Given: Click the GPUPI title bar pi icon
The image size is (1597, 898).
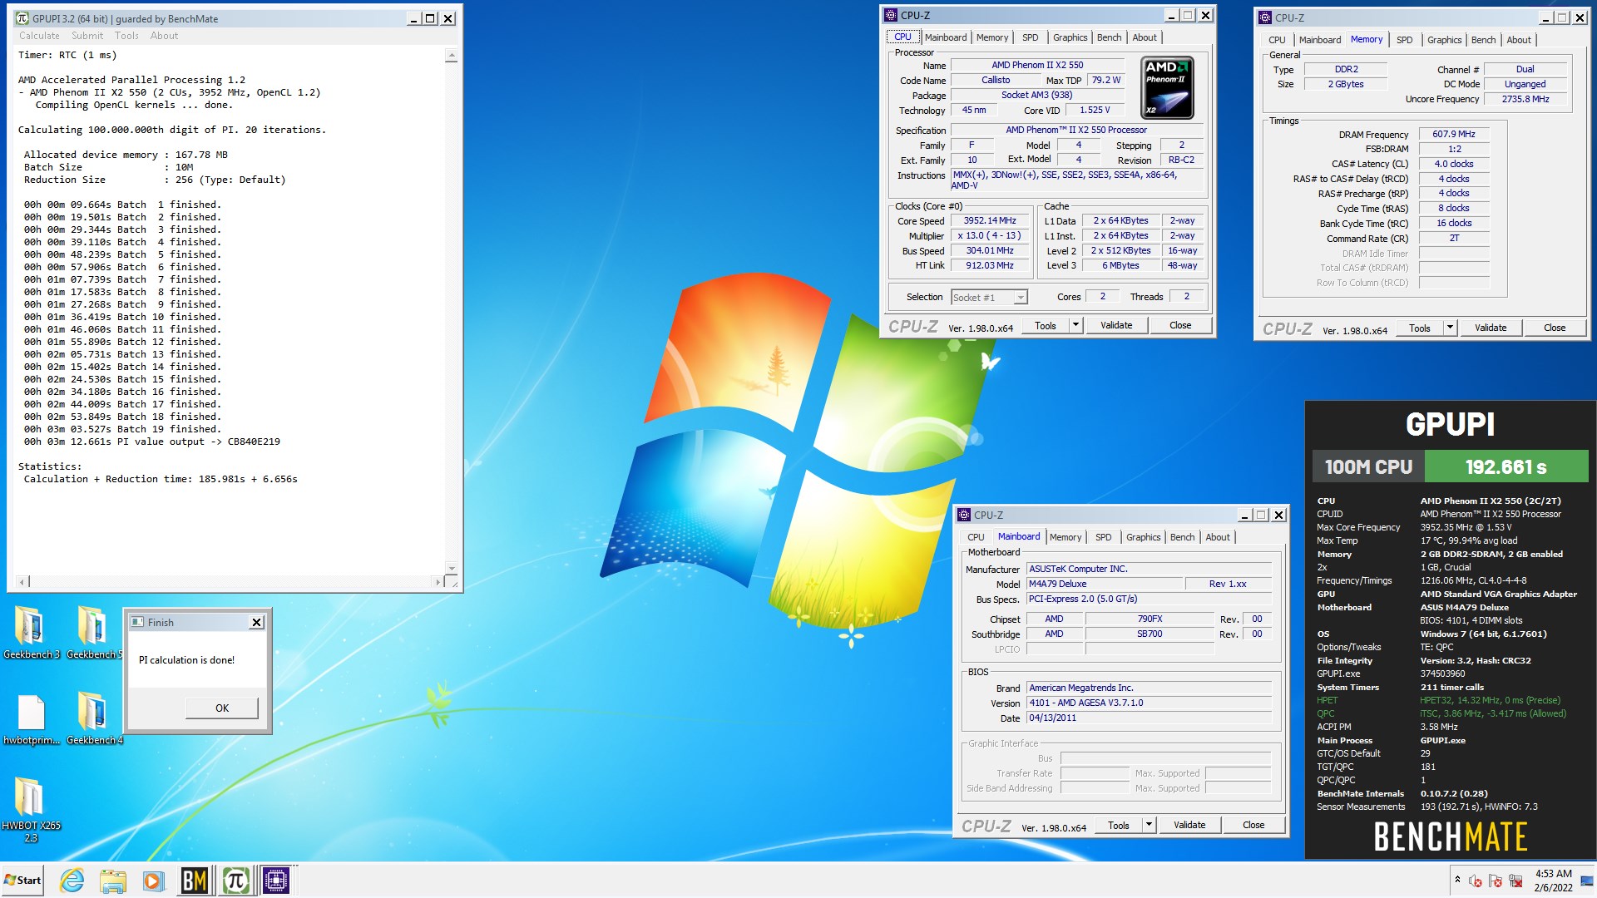Looking at the screenshot, I should click(x=22, y=18).
